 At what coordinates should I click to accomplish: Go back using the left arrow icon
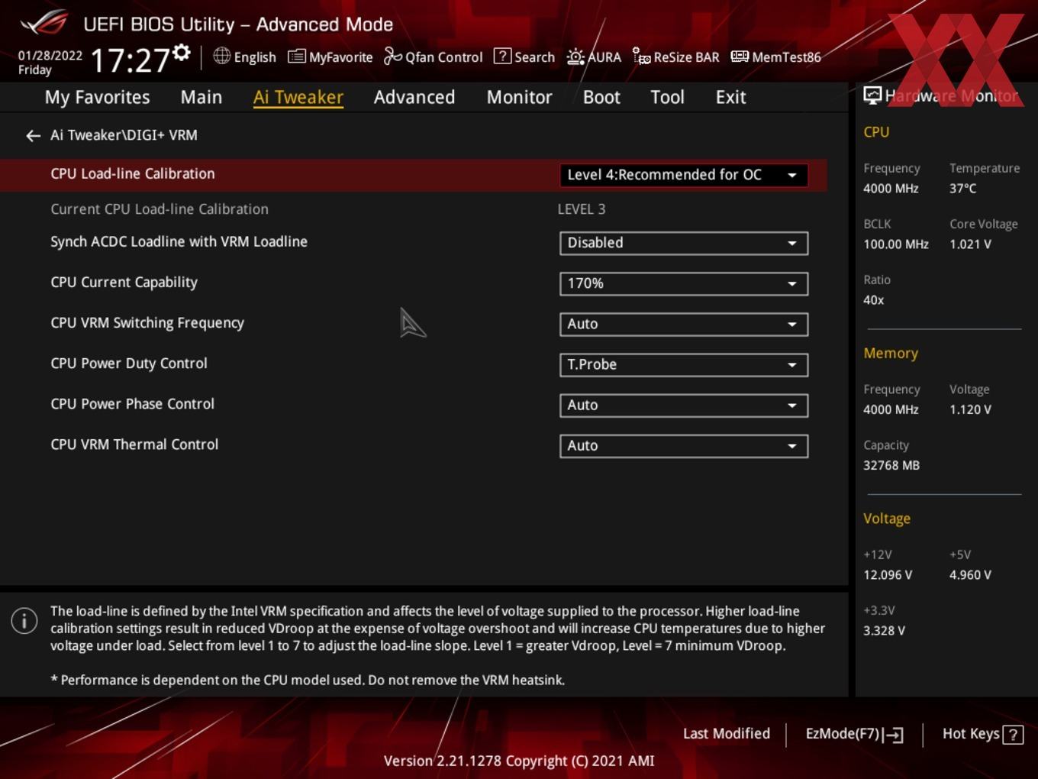(x=33, y=136)
